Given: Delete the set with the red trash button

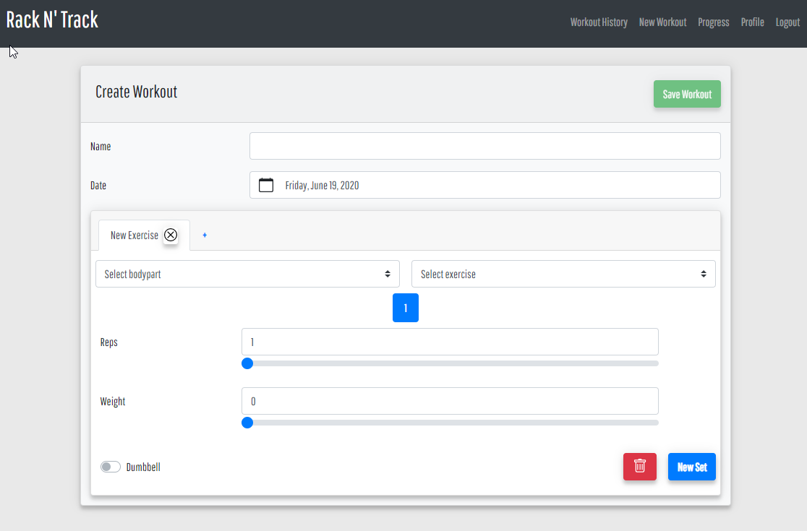Looking at the screenshot, I should (640, 466).
